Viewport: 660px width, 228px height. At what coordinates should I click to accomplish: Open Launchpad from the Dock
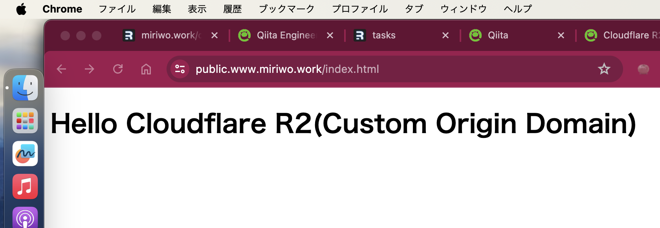25,121
